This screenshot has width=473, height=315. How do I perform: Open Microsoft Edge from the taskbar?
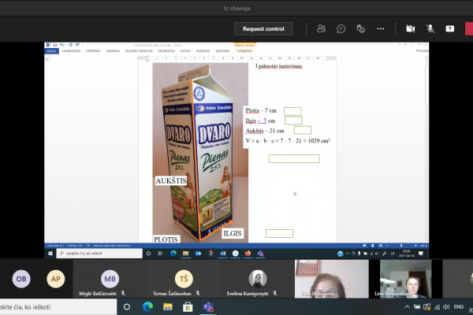pyautogui.click(x=147, y=307)
